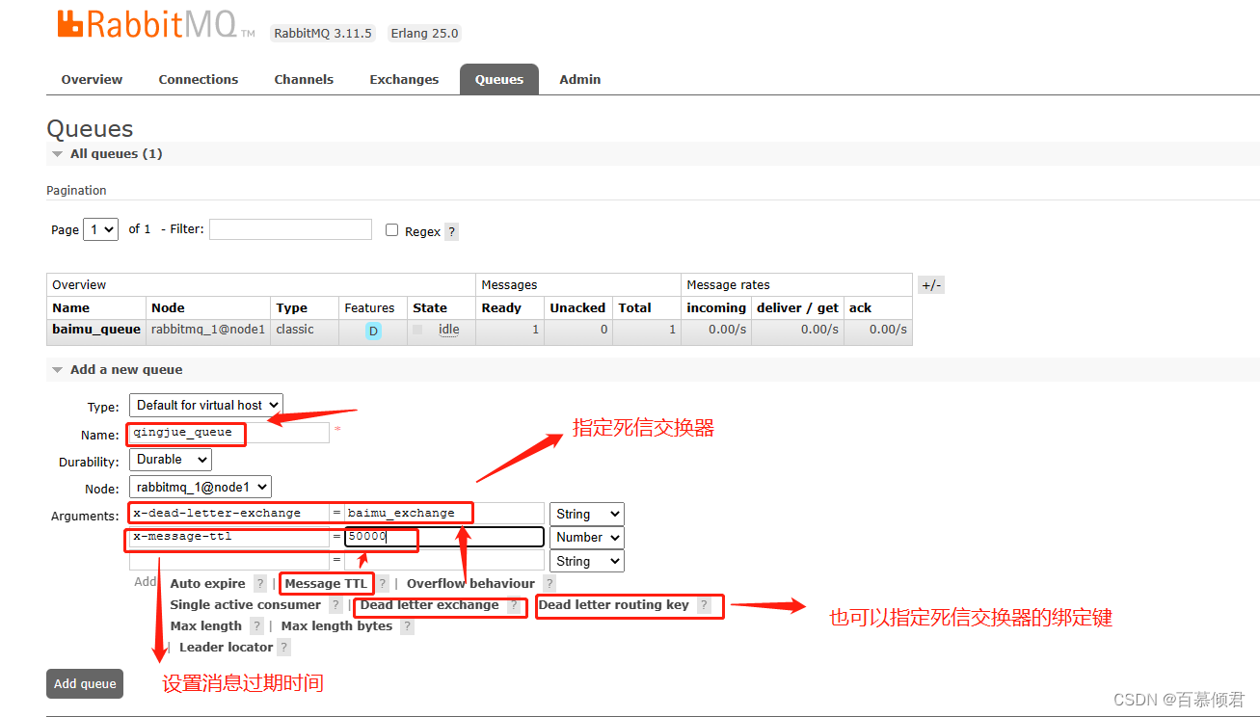Select the Queues tab

[x=499, y=79]
